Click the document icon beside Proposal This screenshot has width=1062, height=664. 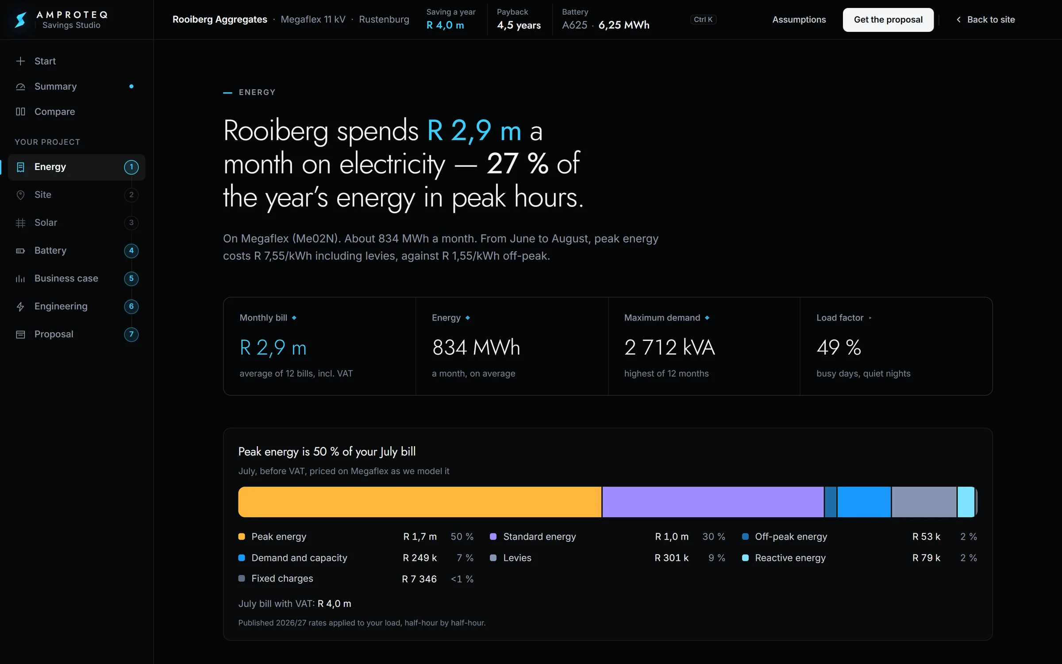pyautogui.click(x=20, y=334)
